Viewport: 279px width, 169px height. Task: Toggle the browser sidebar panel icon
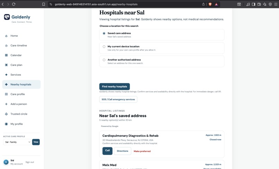point(253,4)
